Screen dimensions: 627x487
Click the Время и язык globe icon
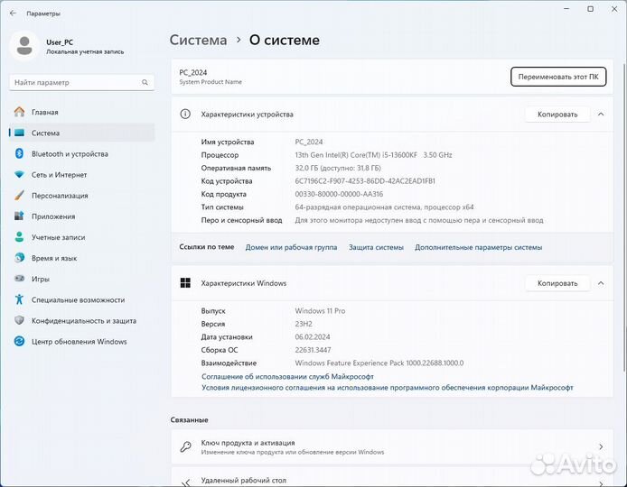tap(19, 258)
